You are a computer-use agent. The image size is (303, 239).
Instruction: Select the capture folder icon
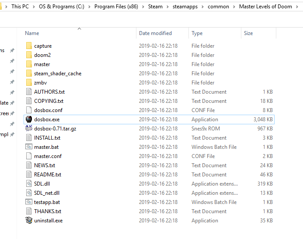click(x=29, y=46)
